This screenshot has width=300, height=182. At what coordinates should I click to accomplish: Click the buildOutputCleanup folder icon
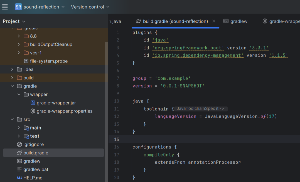coord(26,44)
